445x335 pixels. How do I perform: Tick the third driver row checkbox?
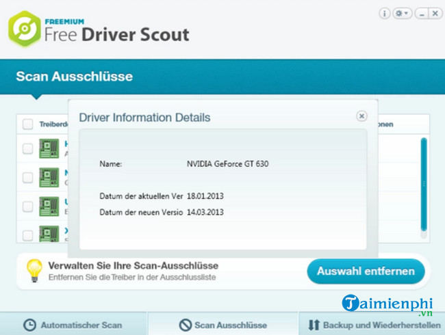pos(27,206)
